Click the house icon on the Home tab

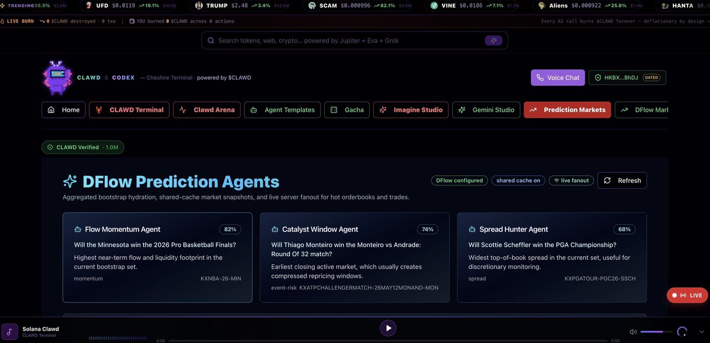tap(51, 110)
